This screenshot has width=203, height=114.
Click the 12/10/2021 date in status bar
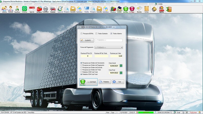124,112
